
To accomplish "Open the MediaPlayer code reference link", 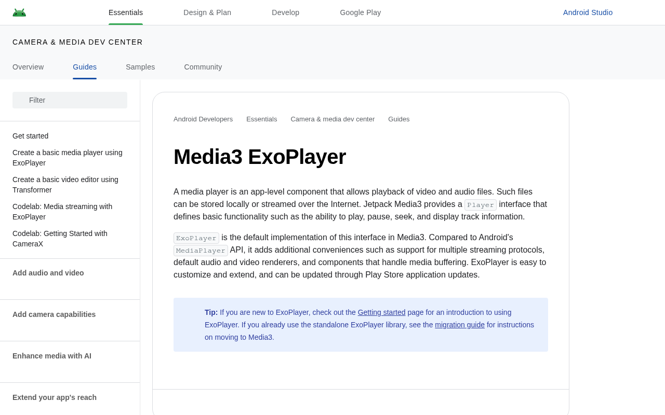I will [201, 251].
